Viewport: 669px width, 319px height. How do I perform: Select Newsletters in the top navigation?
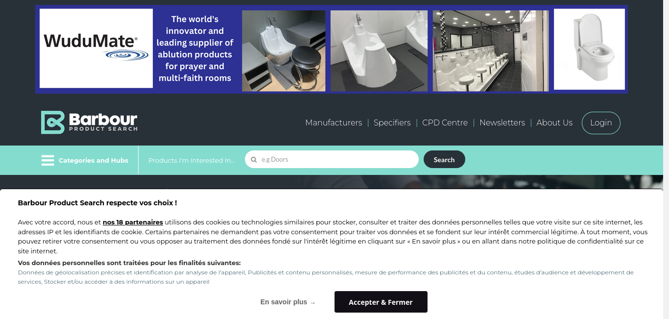tap(502, 123)
